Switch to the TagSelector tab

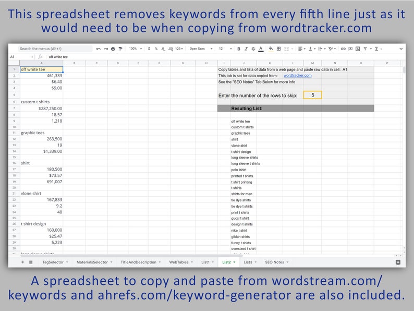point(55,262)
